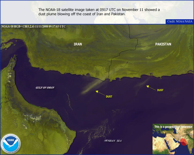
Task: Click the Credit: NOAA/NASA text
Action: (x=180, y=21)
